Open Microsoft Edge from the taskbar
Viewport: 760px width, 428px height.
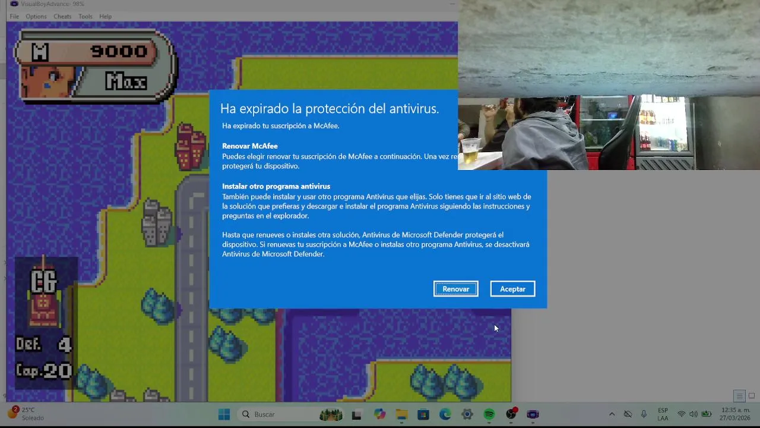tap(445, 414)
